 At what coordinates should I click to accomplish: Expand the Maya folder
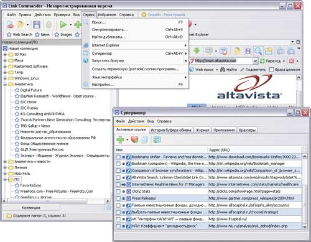tap(5, 60)
